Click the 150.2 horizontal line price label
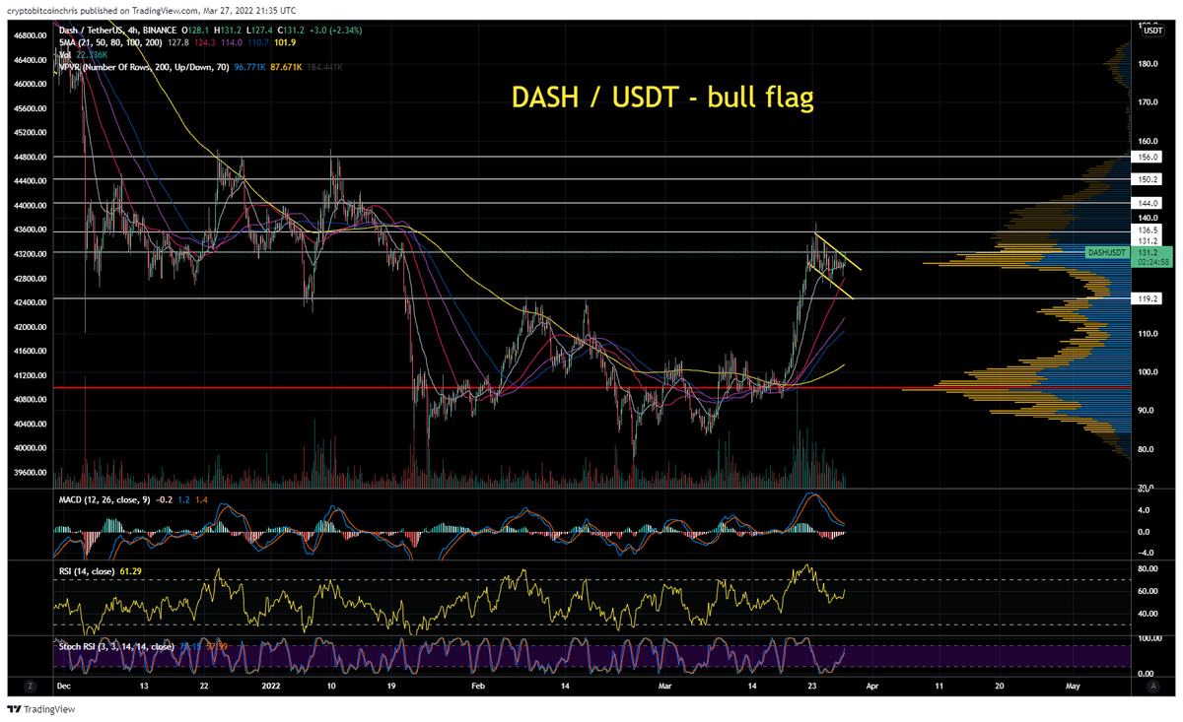The width and height of the screenshot is (1183, 722). click(1148, 179)
